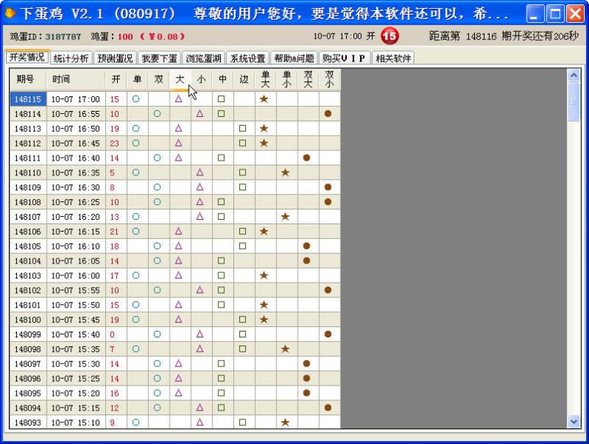Screen dimensions: 589x444
Task: Click the 开 column header
Action: tap(116, 79)
